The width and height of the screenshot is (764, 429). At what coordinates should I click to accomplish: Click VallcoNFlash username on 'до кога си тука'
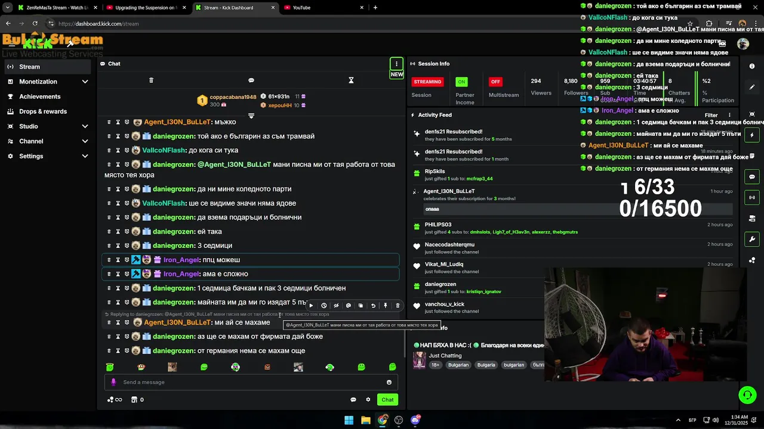[164, 151]
